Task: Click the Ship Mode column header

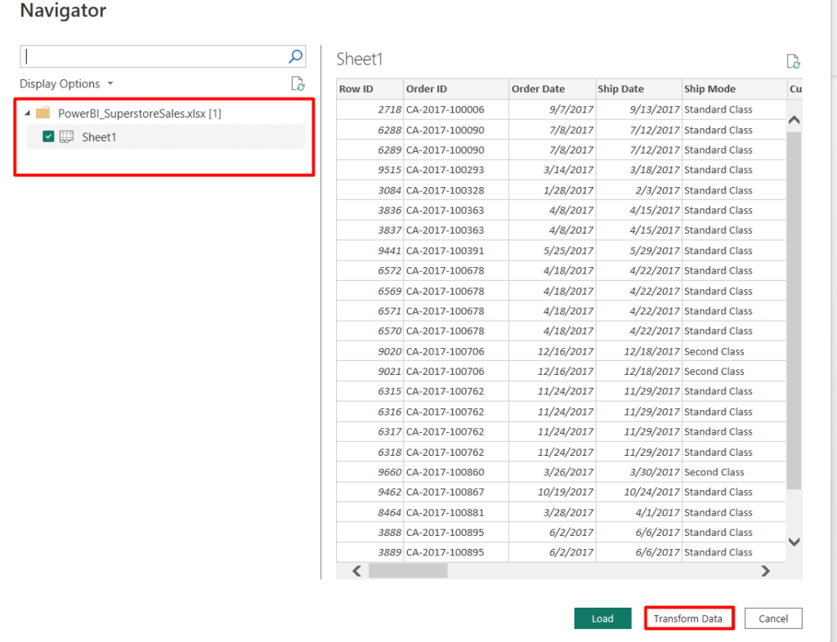Action: 734,89
